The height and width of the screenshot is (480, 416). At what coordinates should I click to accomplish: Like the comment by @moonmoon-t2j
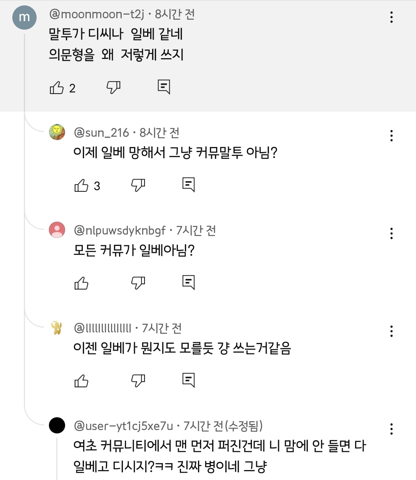[57, 88]
